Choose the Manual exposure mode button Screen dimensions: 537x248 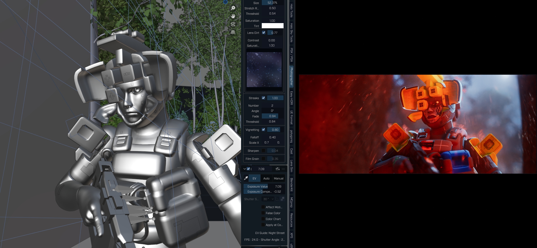[278, 178]
